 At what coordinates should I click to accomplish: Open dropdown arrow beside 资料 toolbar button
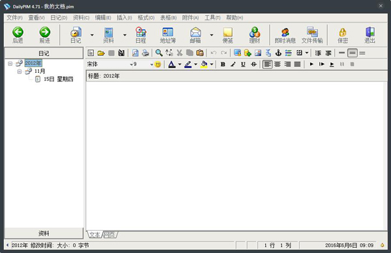pyautogui.click(x=124, y=35)
